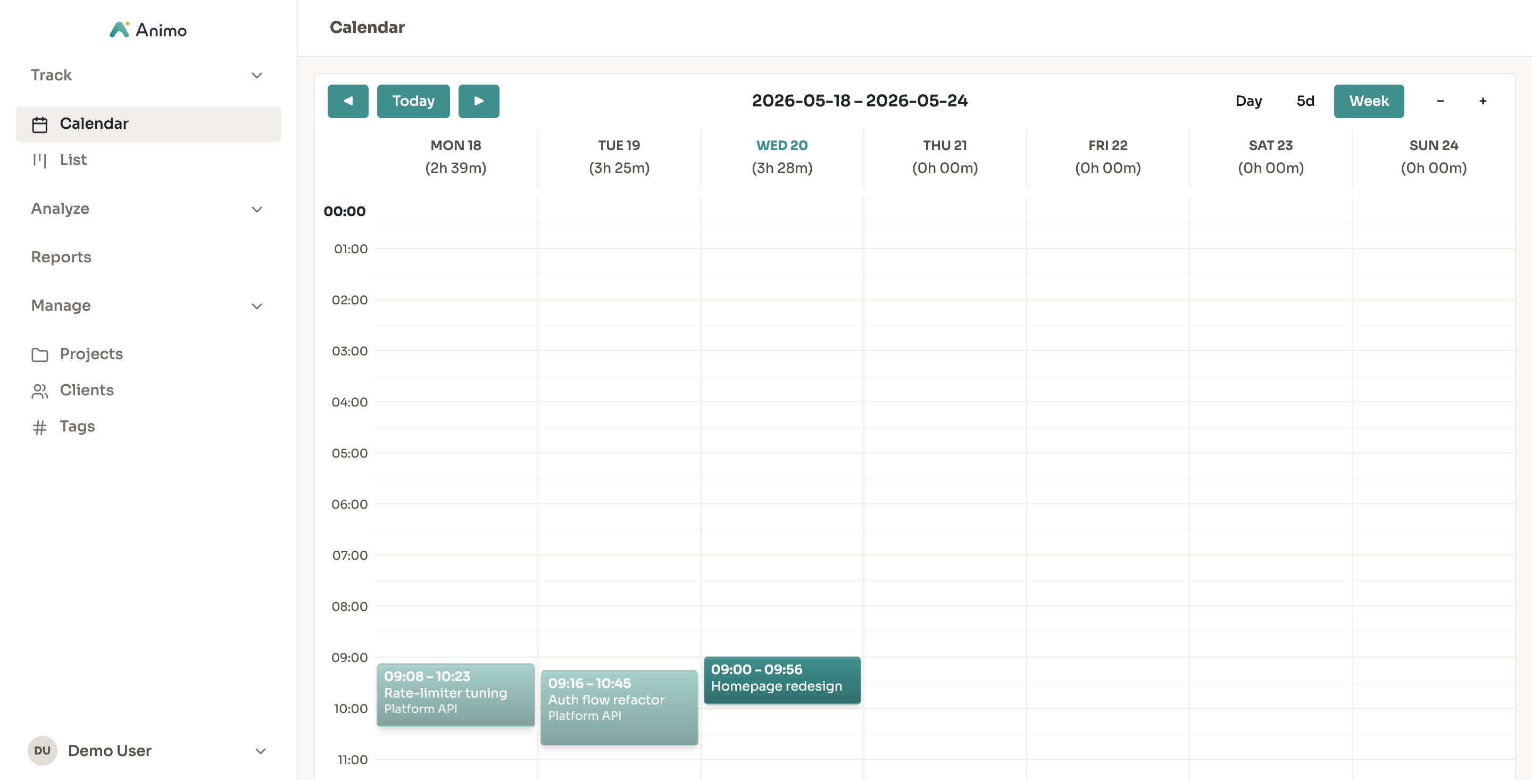Image resolution: width=1532 pixels, height=780 pixels.
Task: Select the Week view
Action: tap(1369, 101)
